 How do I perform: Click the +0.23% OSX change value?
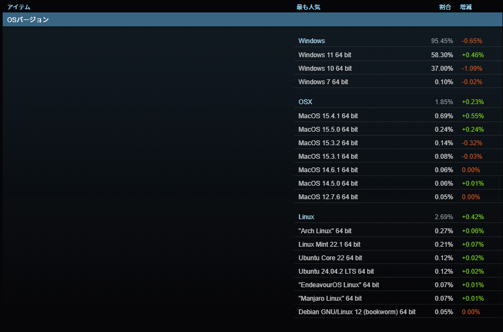pyautogui.click(x=473, y=102)
